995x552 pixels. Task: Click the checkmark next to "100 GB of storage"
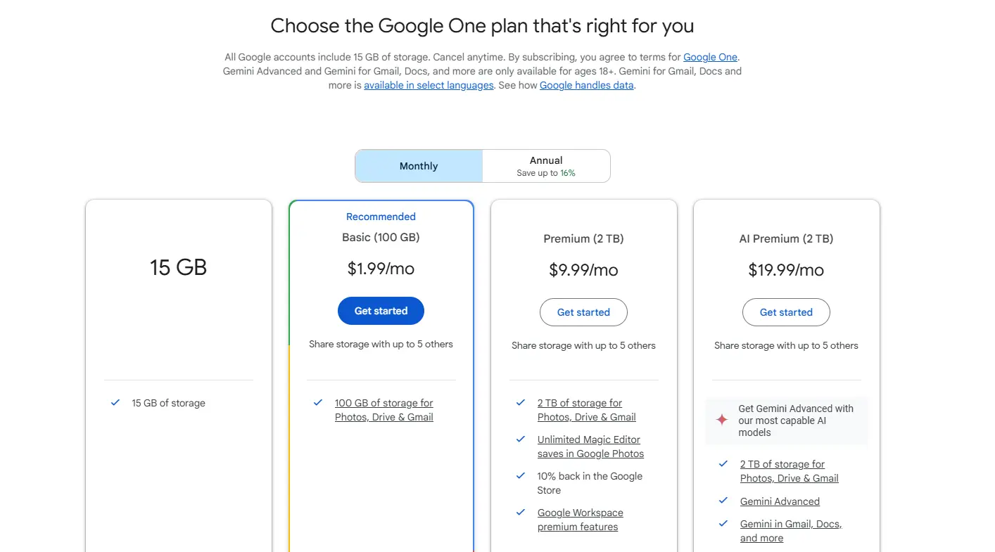point(317,402)
